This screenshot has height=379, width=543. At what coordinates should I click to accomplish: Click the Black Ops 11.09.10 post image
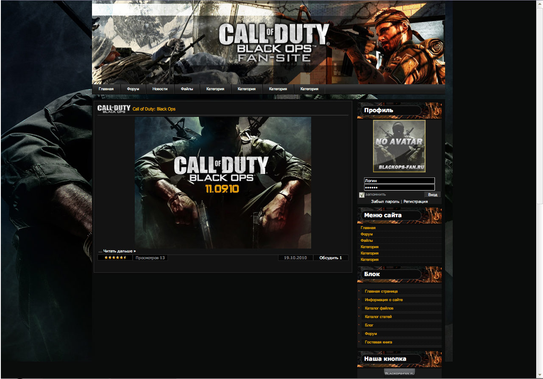223,183
